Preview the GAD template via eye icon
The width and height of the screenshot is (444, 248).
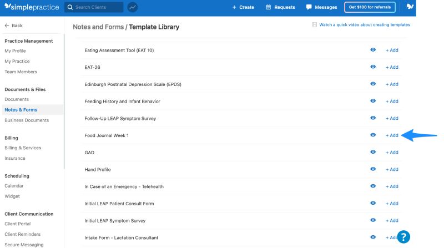point(373,152)
